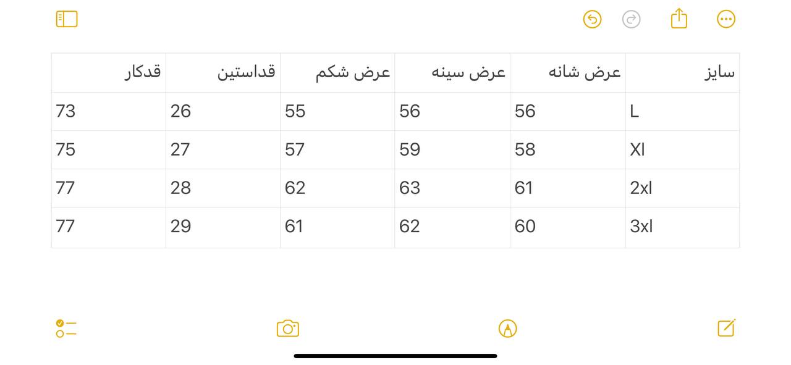Tap the cell labeled 3xl
The width and height of the screenshot is (791, 365).
point(682,227)
